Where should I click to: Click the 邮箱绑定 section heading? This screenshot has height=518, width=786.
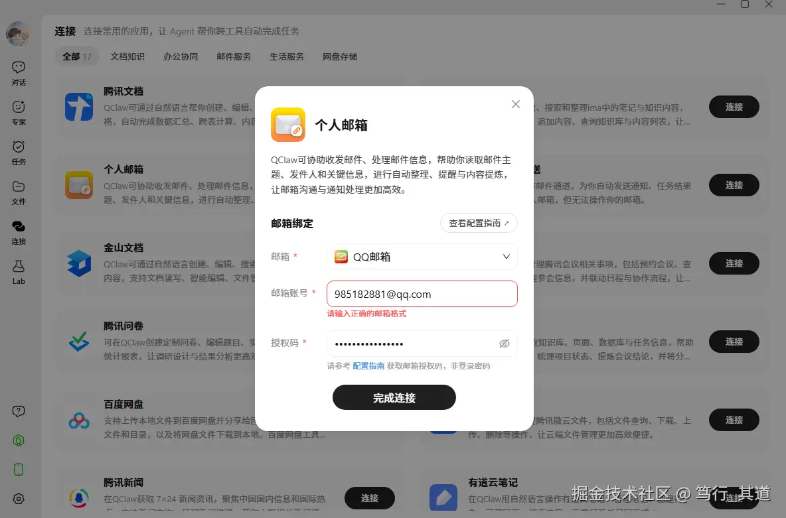click(291, 224)
